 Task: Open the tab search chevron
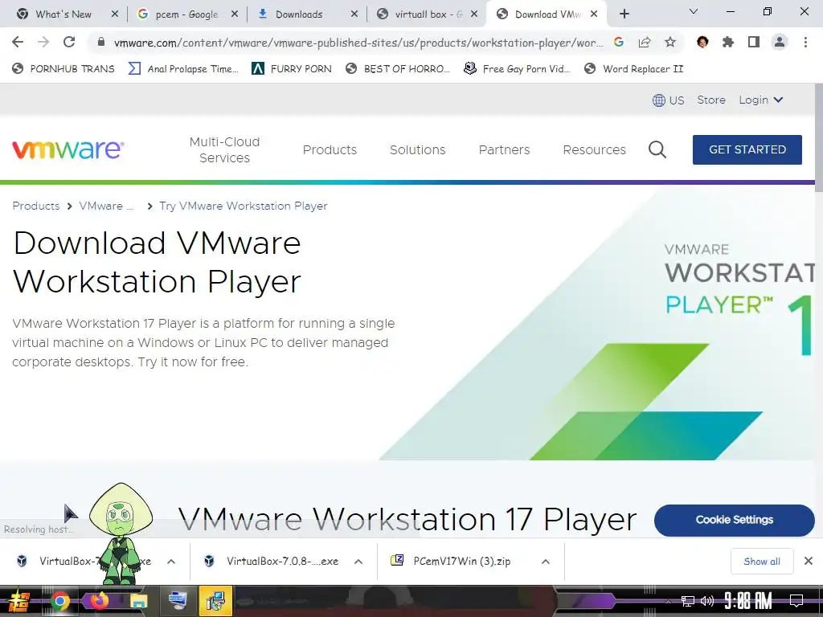[694, 11]
